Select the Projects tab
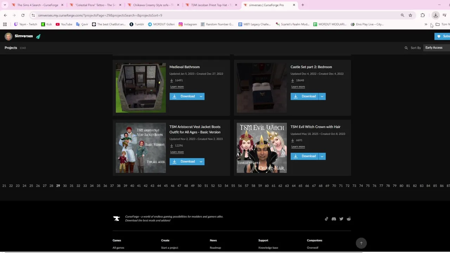The width and height of the screenshot is (450, 253). tap(11, 48)
